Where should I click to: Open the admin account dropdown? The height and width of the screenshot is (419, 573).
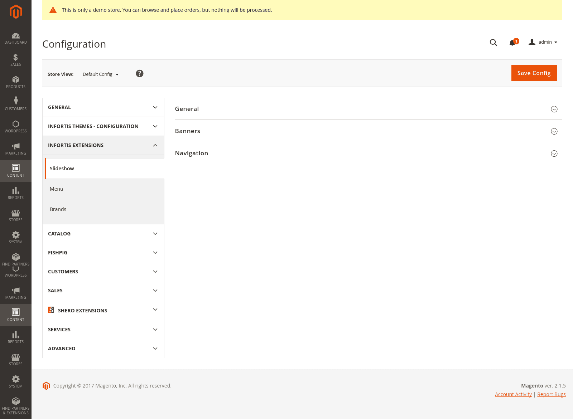(x=543, y=42)
